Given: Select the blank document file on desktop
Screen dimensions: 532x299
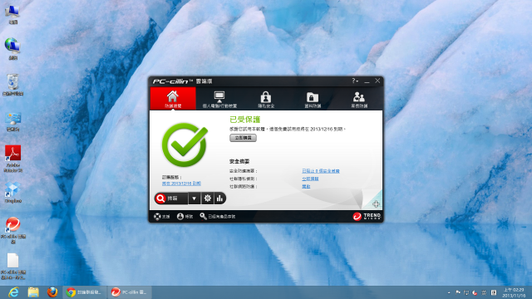Looking at the screenshot, I should coord(13,267).
